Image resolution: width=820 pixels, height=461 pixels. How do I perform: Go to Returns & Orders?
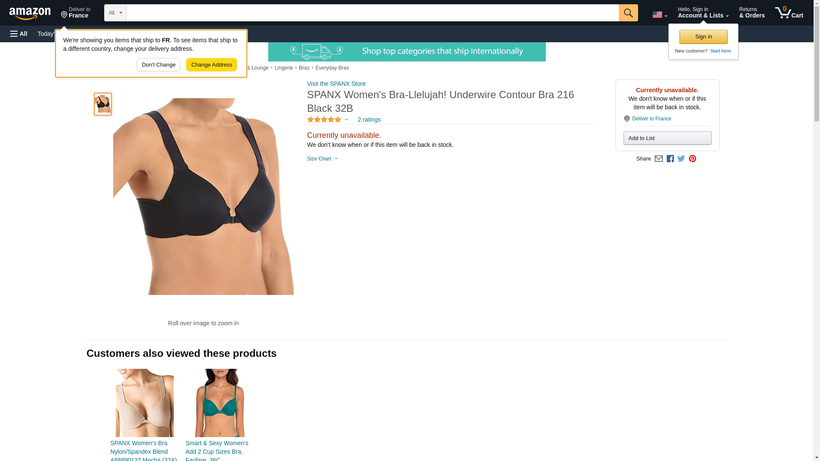point(752,12)
